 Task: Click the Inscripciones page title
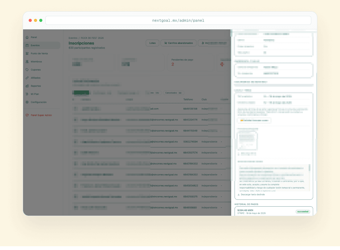(81, 43)
